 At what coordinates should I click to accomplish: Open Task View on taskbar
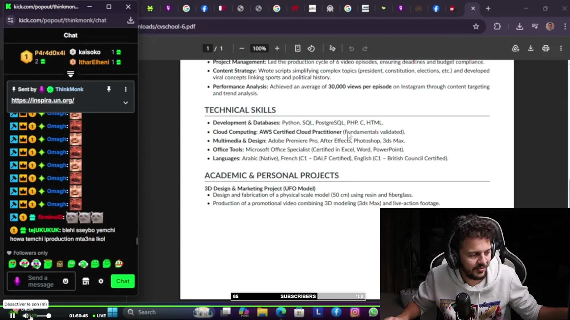point(226,312)
